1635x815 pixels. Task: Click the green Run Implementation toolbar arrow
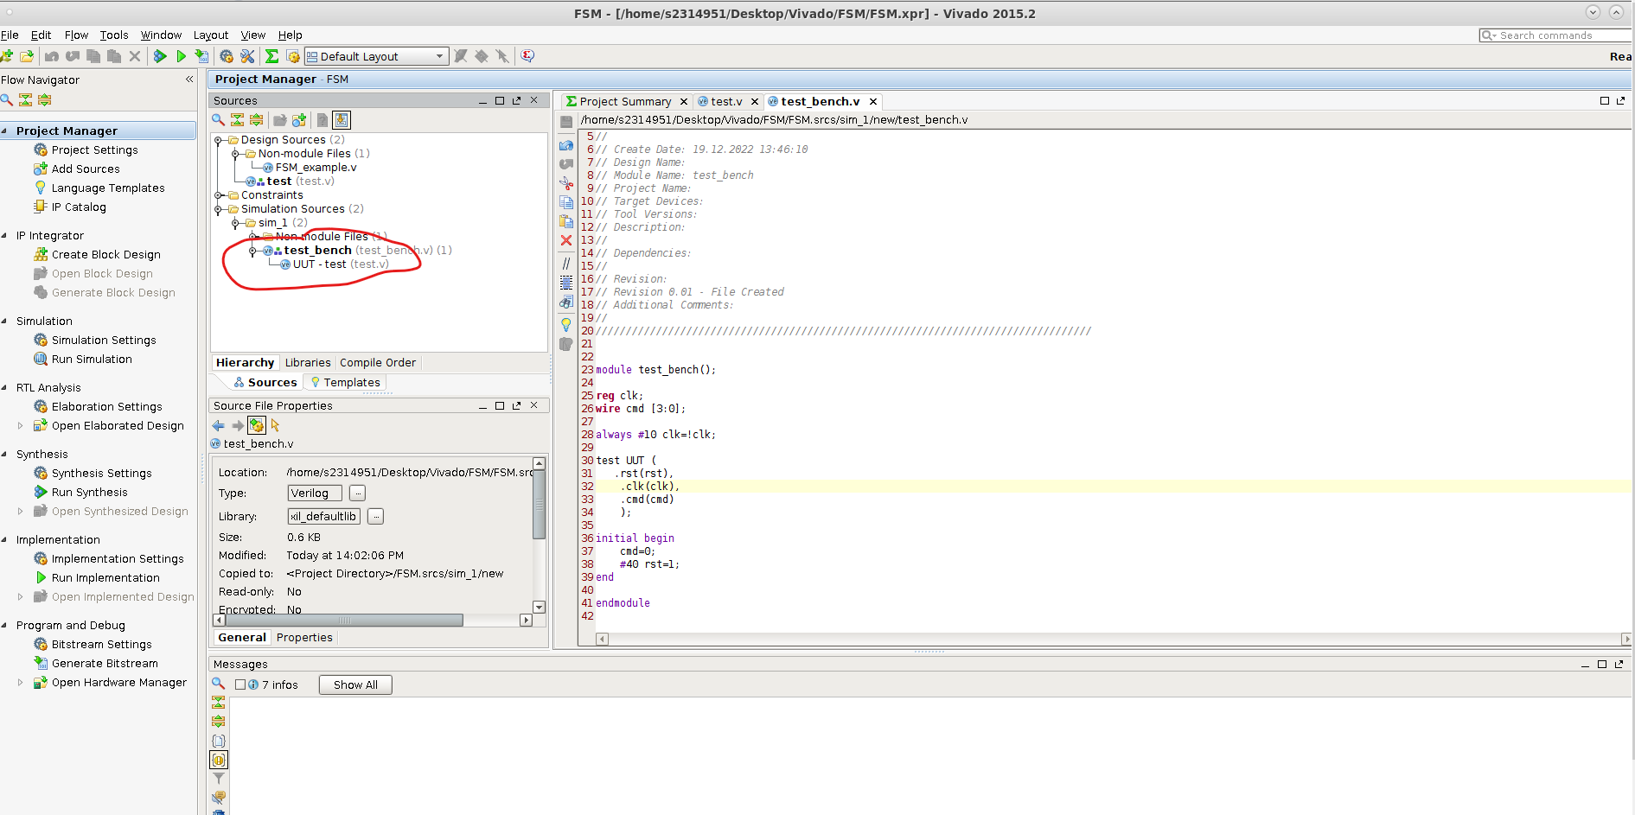click(181, 56)
